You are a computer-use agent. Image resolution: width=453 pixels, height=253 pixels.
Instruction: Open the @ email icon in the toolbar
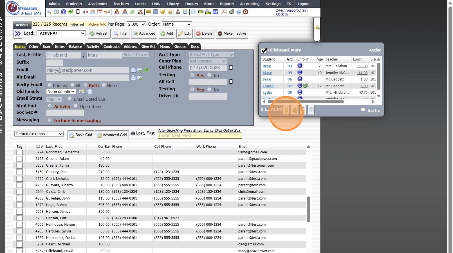[63, 12]
